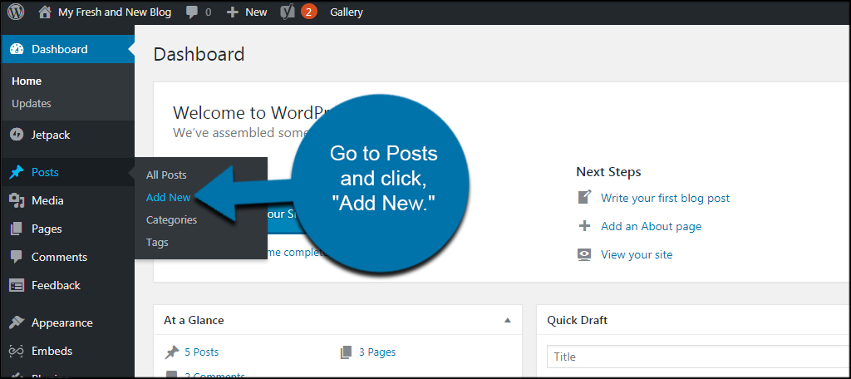
Task: Open Categories from Posts flyout
Action: (x=171, y=220)
